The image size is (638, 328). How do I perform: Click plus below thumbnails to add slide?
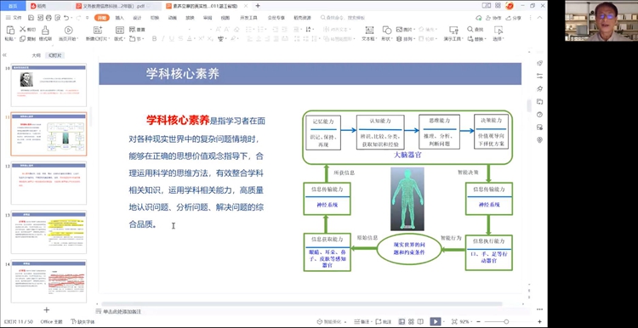(47, 310)
